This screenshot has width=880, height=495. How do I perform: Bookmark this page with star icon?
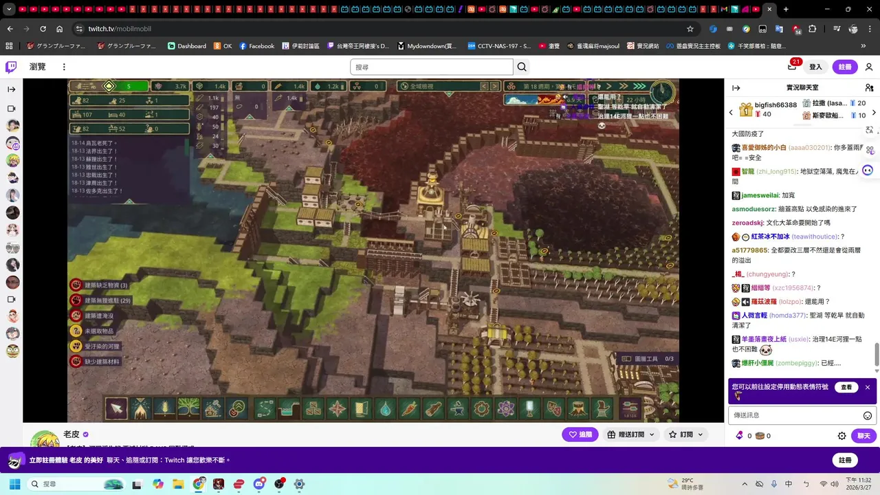tap(690, 29)
